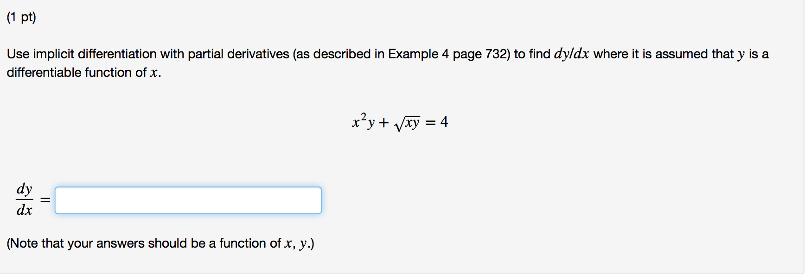Click the words 'to find' in the prompt

[532, 54]
